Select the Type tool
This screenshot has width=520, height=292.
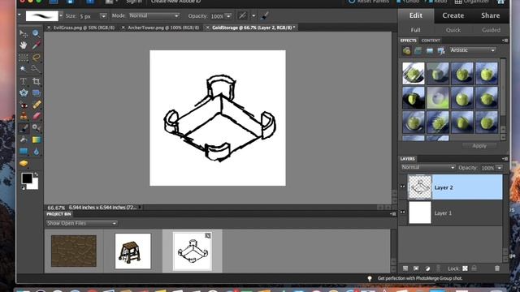coord(24,81)
